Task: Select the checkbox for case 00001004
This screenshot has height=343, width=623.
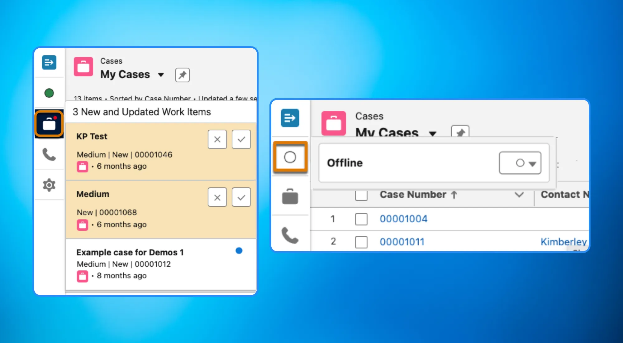Action: click(361, 219)
